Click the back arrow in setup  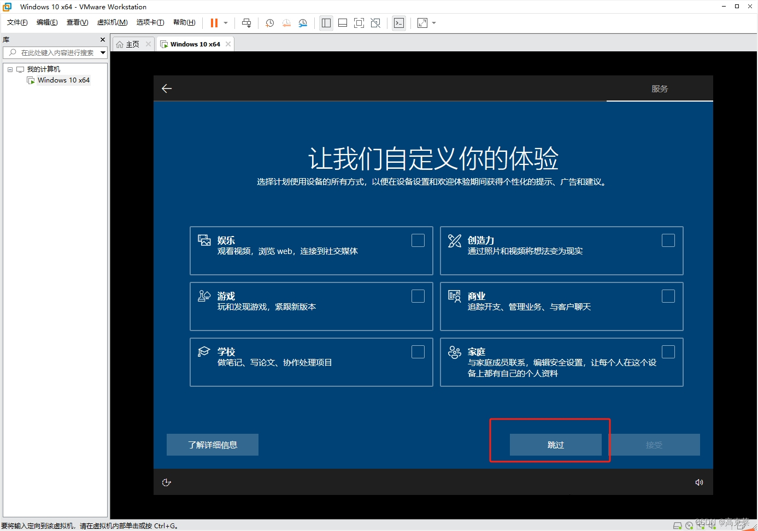click(x=167, y=88)
